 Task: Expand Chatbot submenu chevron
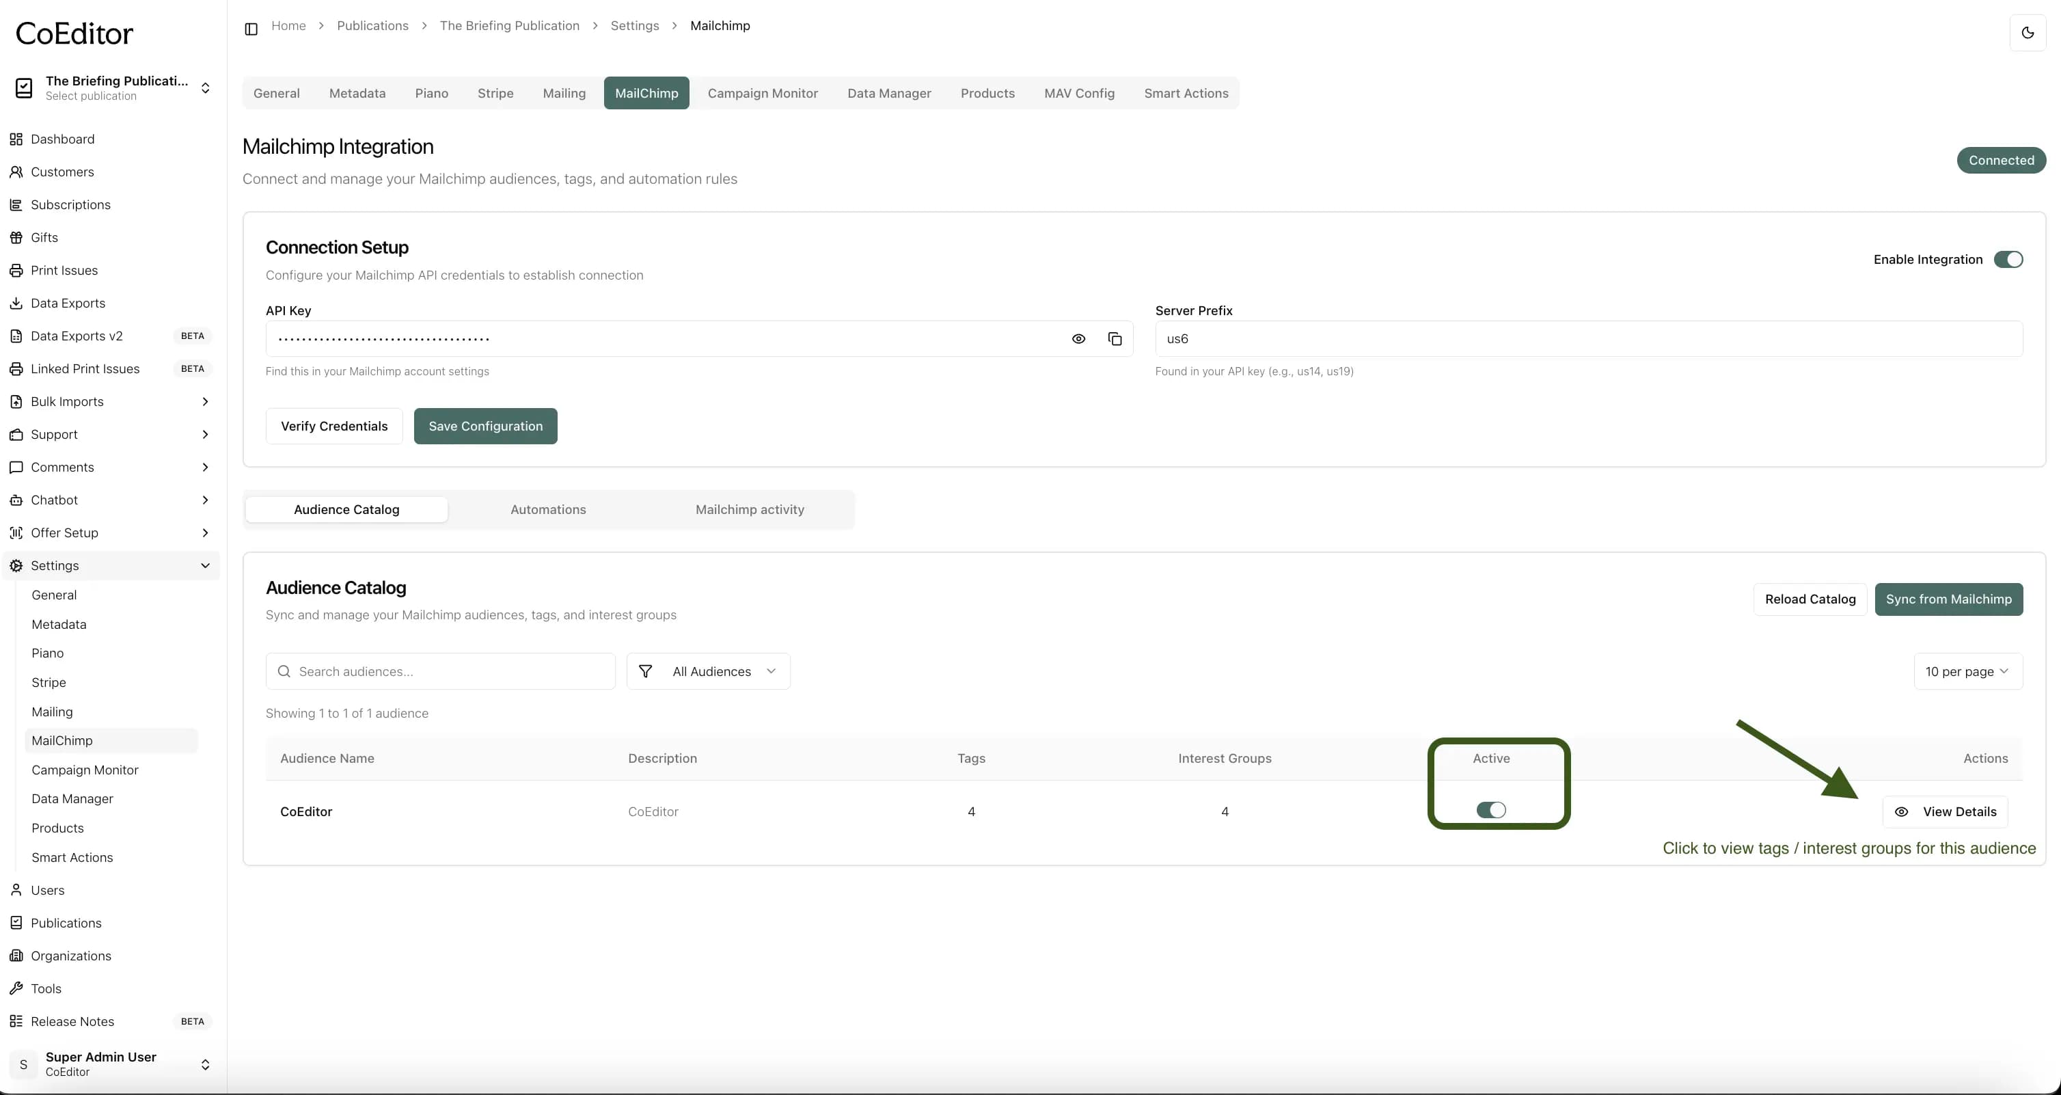coord(205,500)
